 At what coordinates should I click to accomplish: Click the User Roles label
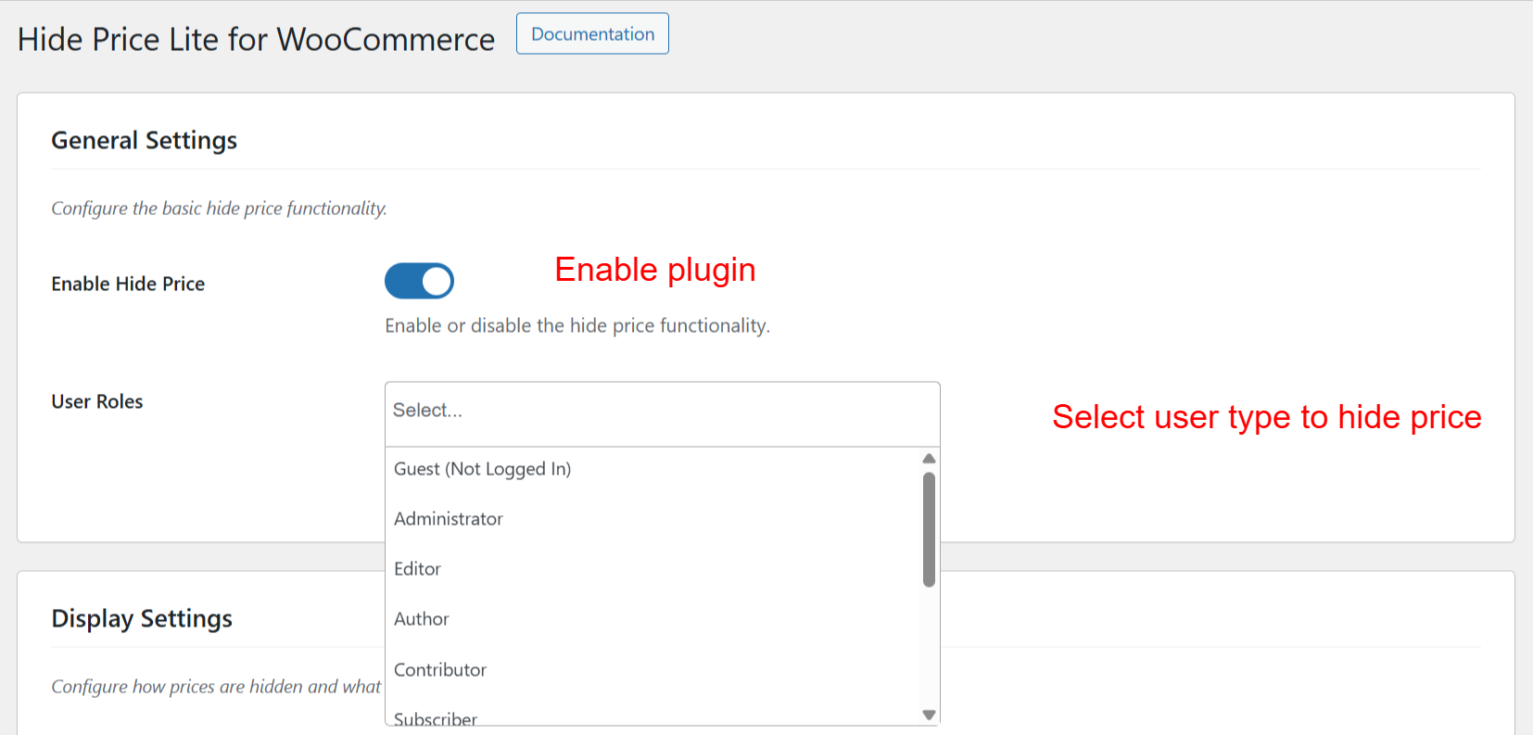97,401
